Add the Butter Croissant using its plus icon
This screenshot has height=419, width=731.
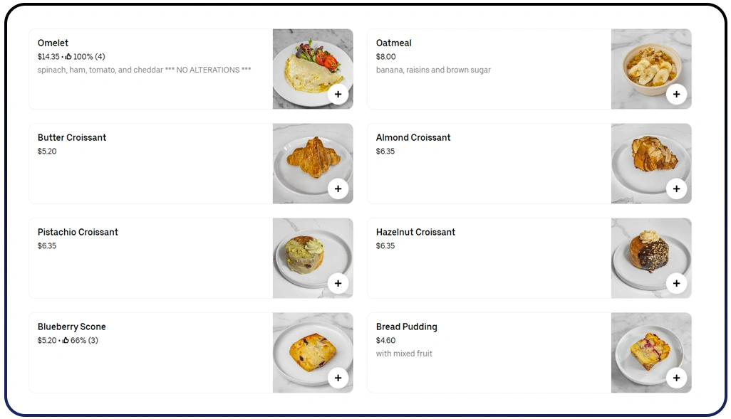338,189
